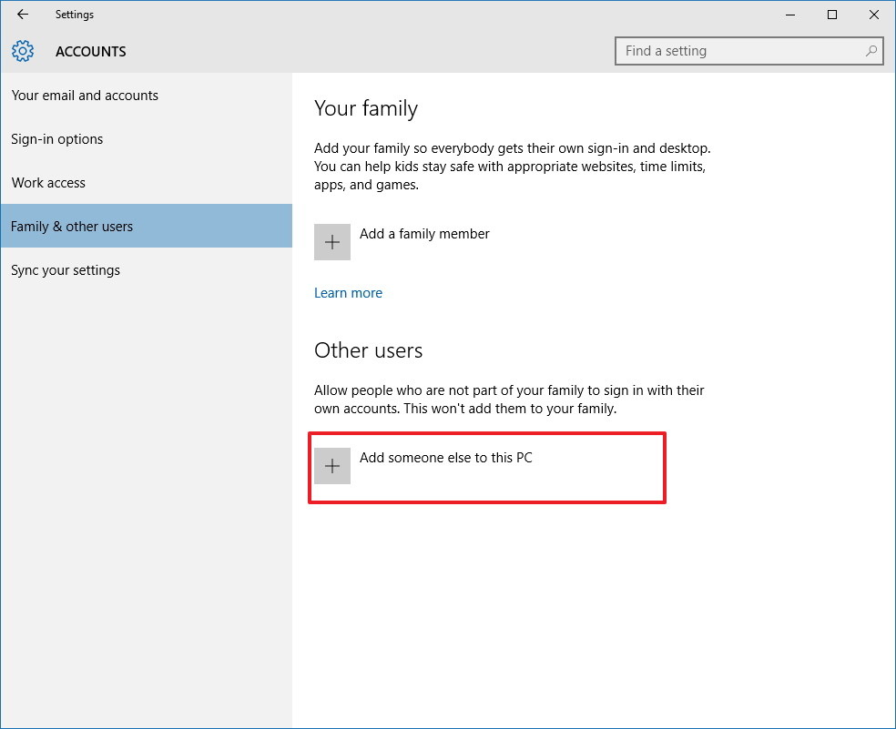Viewport: 896px width, 729px height.
Task: Open Sync your settings
Action: pyautogui.click(x=65, y=269)
